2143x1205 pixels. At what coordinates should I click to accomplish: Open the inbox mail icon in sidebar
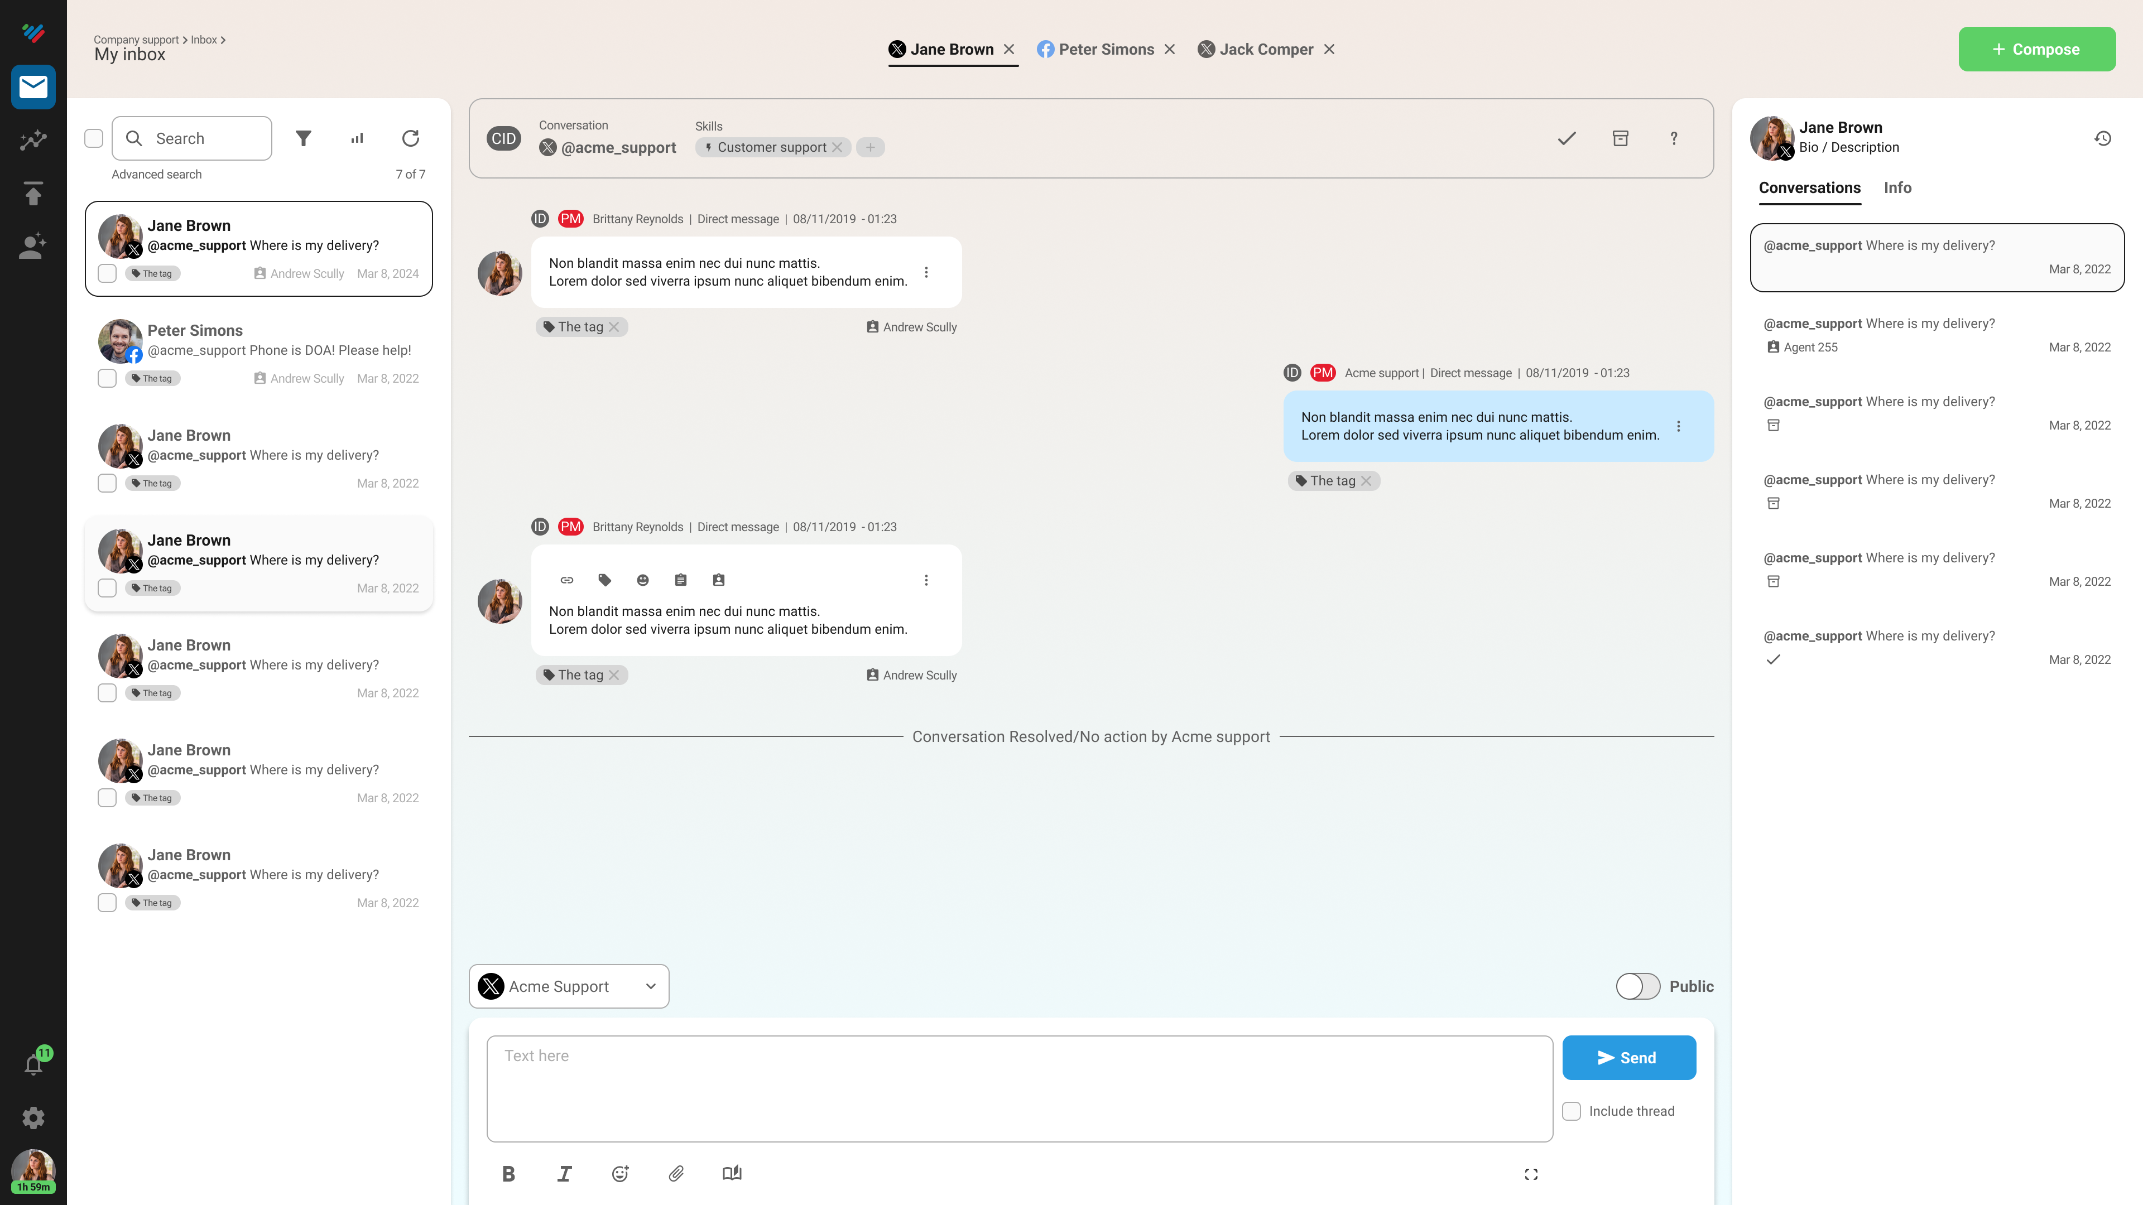pyautogui.click(x=33, y=86)
